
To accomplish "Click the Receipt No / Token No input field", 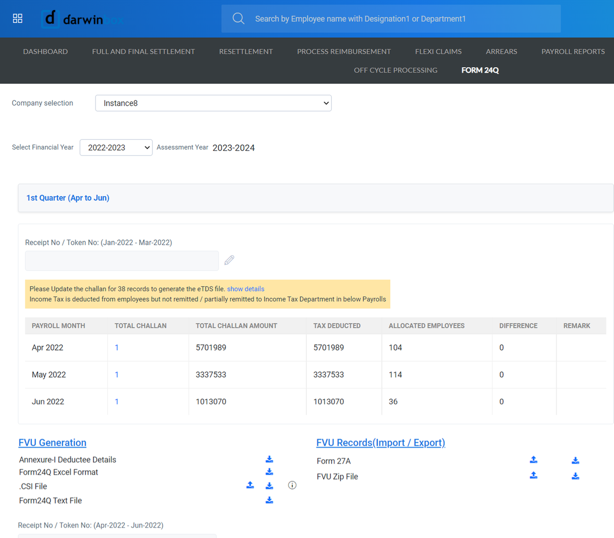I will [x=122, y=260].
